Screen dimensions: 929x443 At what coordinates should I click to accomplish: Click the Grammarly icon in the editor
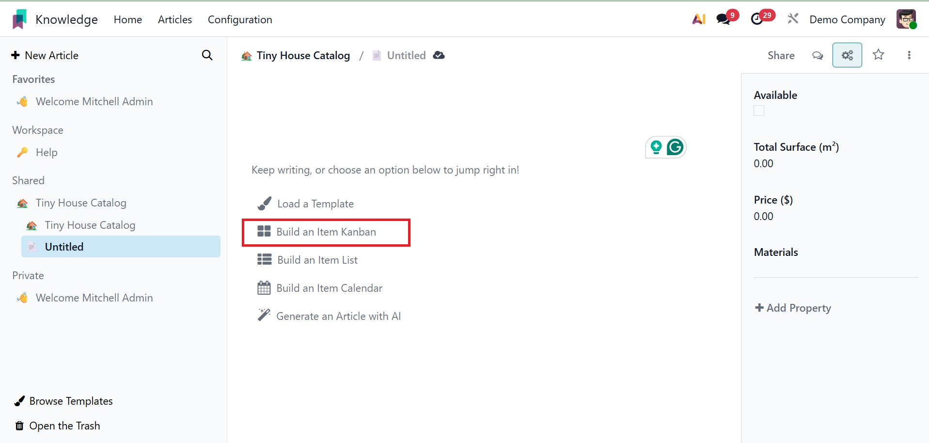pos(675,147)
